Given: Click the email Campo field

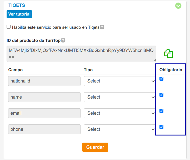Looking at the screenshot, I should [x=44, y=113].
